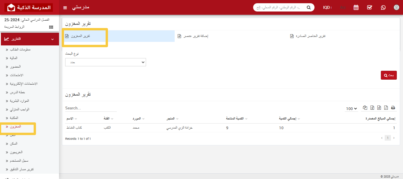Export inventory table as PDF
The height and width of the screenshot is (179, 403).
tap(386, 108)
